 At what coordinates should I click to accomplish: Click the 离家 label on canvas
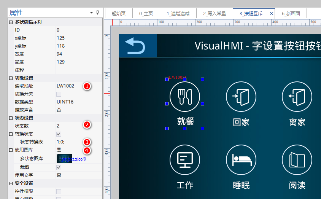(x=297, y=122)
